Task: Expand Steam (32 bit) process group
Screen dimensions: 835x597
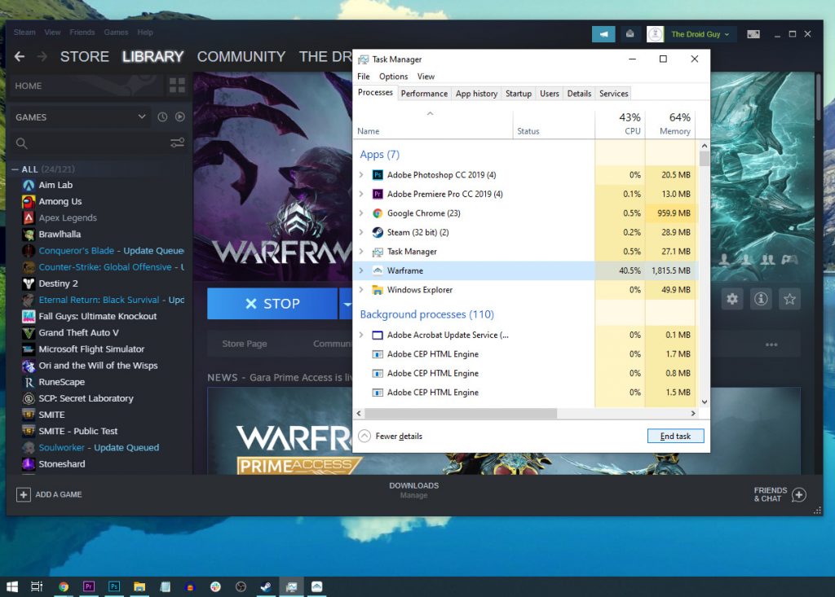Action: coord(361,232)
